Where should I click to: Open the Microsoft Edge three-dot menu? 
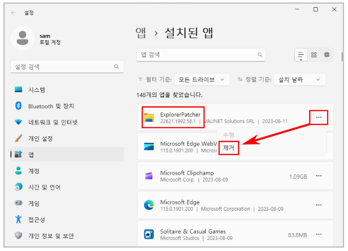click(x=319, y=205)
